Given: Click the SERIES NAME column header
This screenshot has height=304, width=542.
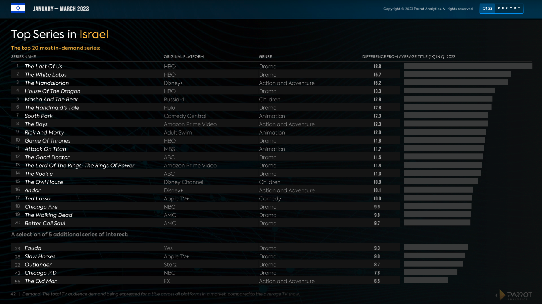Looking at the screenshot, I should (23, 56).
